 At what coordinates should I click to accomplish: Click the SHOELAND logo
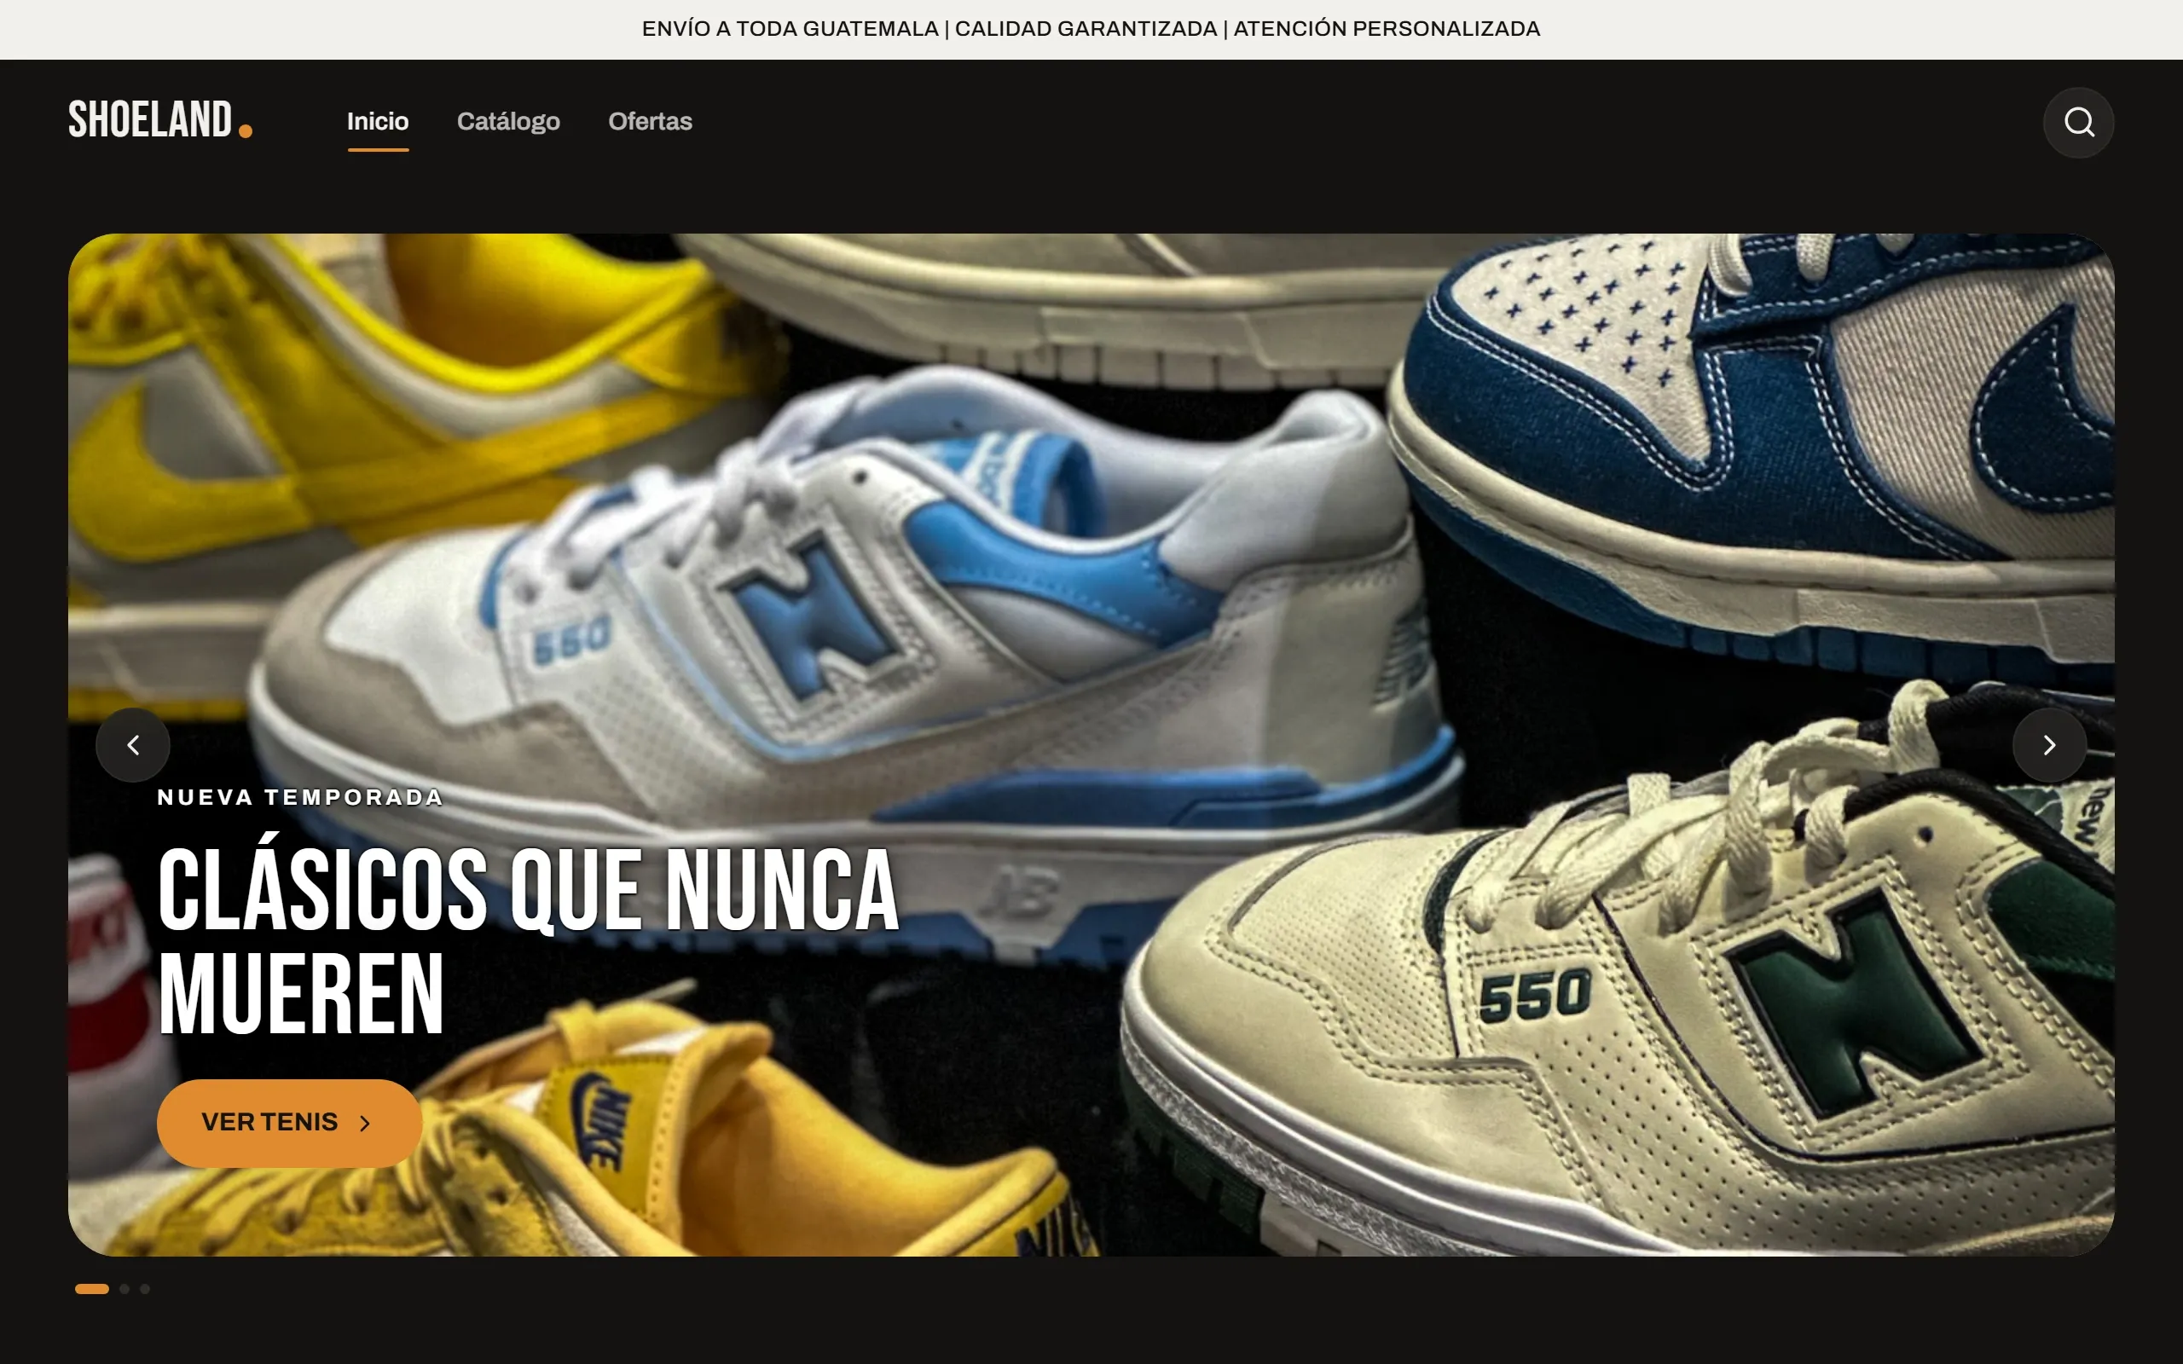point(160,120)
